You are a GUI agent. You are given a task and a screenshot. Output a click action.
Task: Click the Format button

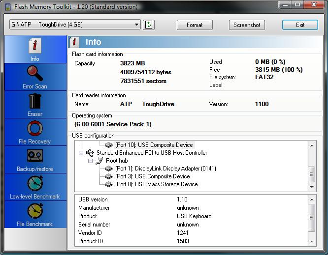tap(195, 25)
